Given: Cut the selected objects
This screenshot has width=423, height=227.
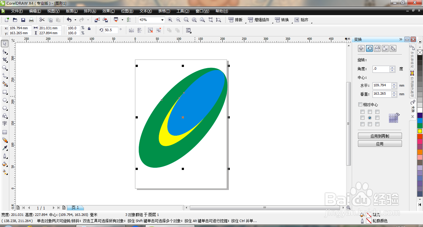Looking at the screenshot, I should point(42,20).
